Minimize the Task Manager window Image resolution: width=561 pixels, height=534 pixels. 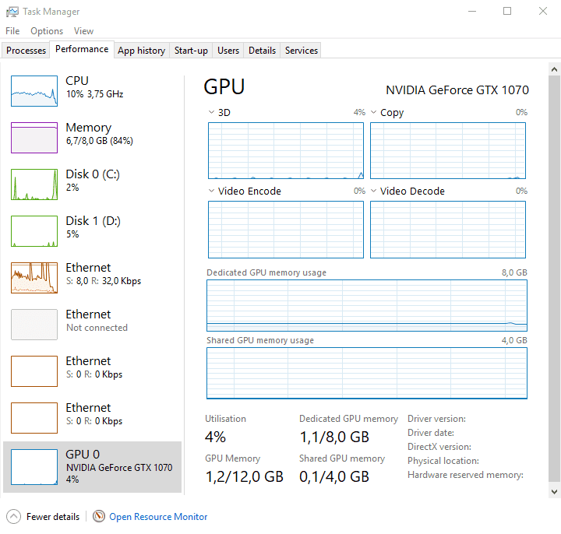472,11
